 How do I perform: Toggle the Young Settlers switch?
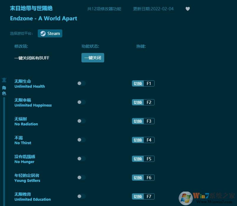(x=81, y=177)
